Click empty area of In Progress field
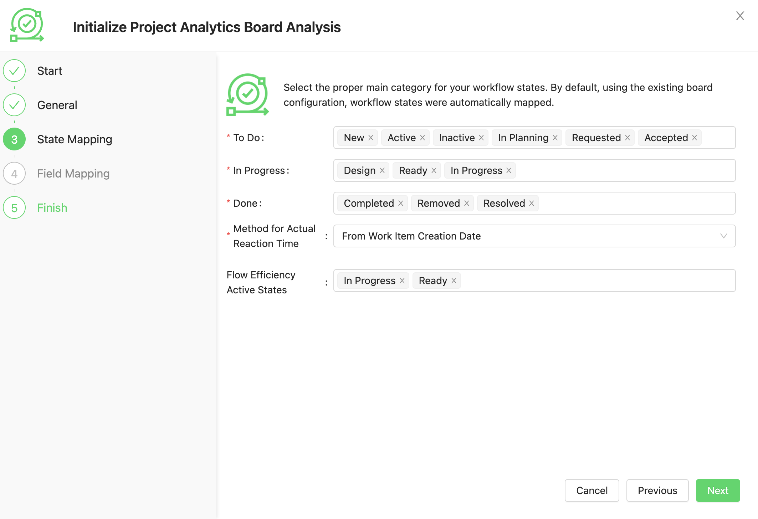Screen dimensions: 758x519 (624, 170)
